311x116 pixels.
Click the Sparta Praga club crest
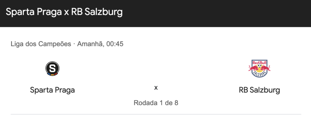[x=52, y=69]
